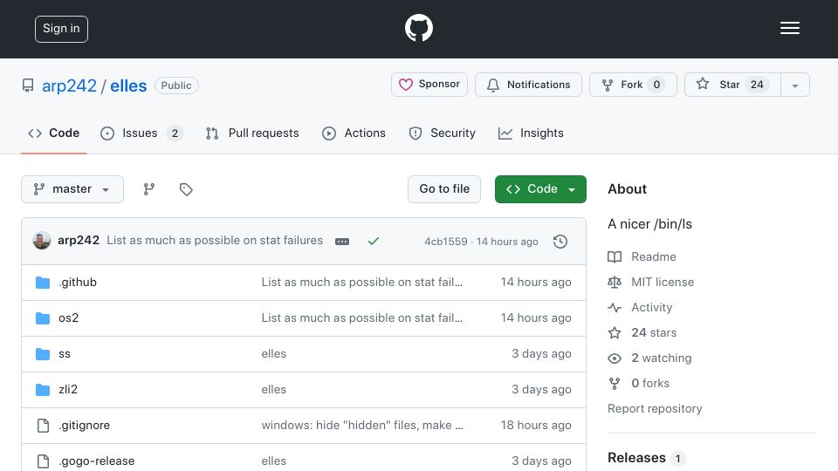
Task: Click Report repository link
Action: click(x=655, y=408)
